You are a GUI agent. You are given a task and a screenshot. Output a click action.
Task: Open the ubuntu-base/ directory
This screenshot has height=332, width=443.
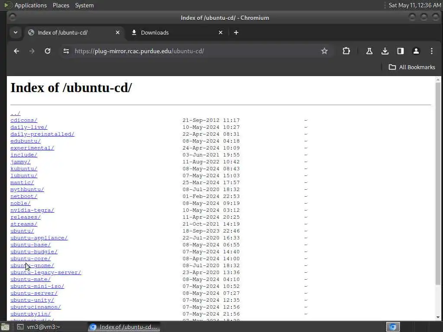click(x=31, y=245)
